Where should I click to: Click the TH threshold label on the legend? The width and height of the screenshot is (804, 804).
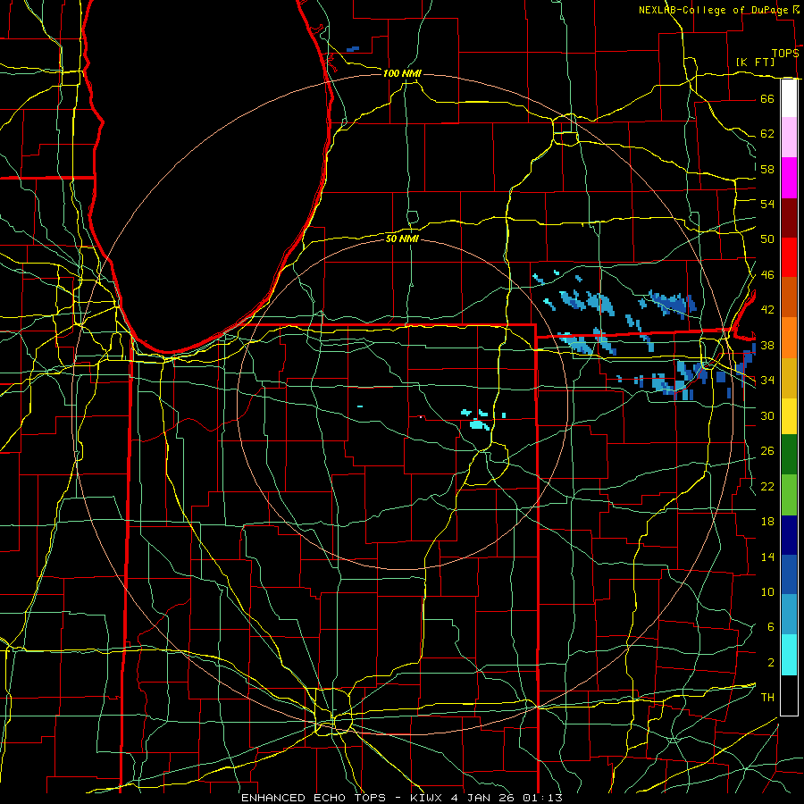click(x=767, y=697)
